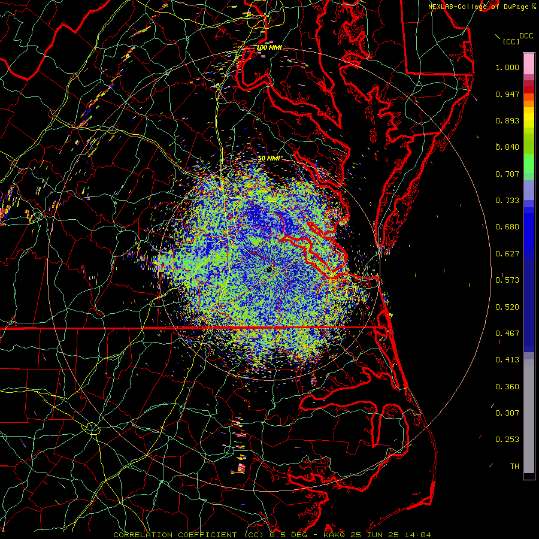Click the red segment of the color scale
This screenshot has width=539, height=539.
click(529, 90)
